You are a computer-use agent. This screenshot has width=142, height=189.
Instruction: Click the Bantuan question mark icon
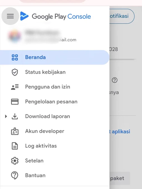[x=15, y=175]
